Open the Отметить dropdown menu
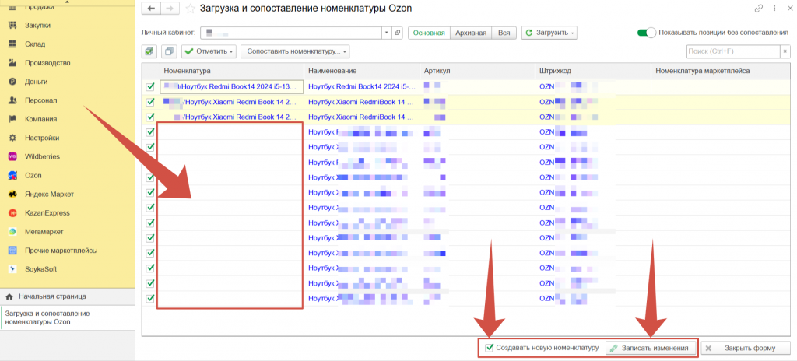Screen dimensions: 797x361 coord(209,51)
